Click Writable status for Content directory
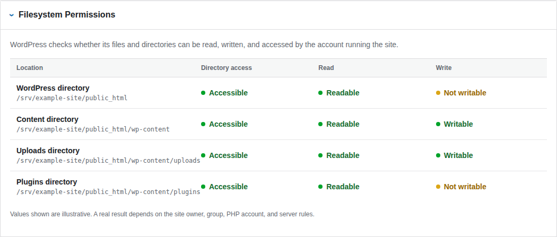The height and width of the screenshot is (237, 557). tap(458, 124)
